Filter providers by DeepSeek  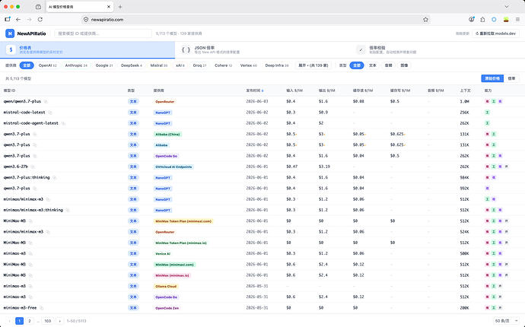coord(131,65)
